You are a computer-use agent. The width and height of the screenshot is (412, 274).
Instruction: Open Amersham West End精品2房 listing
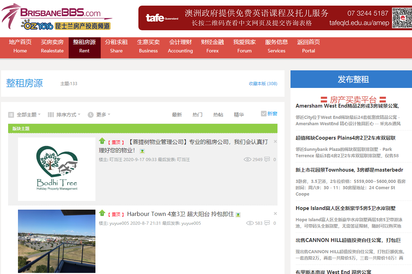(347, 106)
